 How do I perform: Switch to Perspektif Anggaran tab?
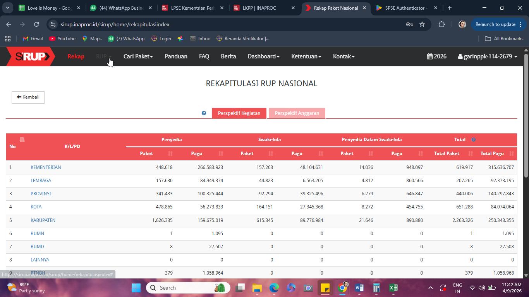pyautogui.click(x=297, y=113)
